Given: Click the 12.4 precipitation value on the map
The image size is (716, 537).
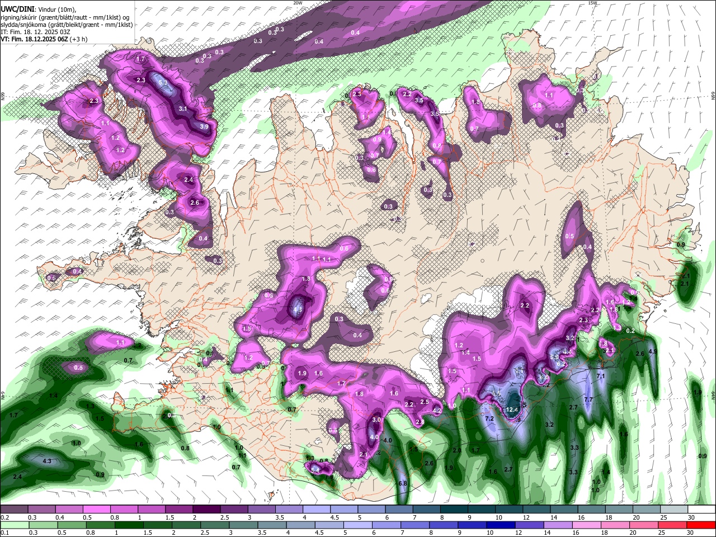Looking at the screenshot, I should pos(512,409).
